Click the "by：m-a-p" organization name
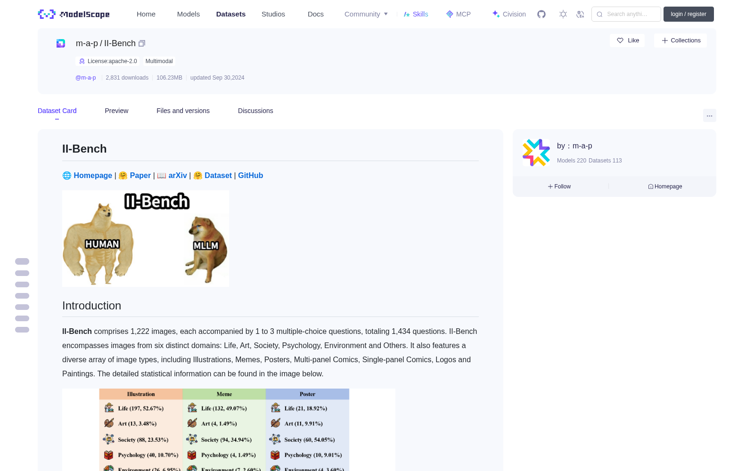The height and width of the screenshot is (471, 754). (x=574, y=146)
